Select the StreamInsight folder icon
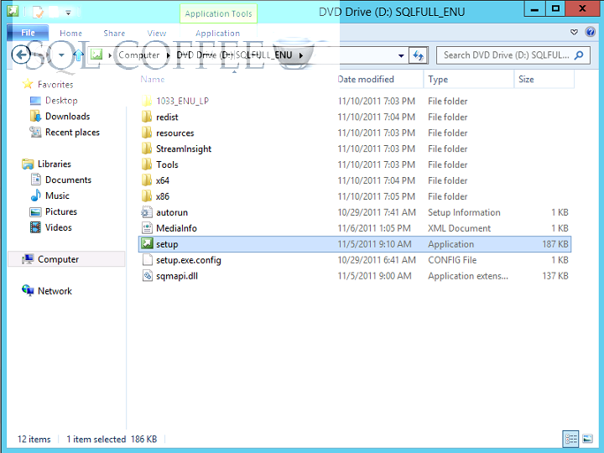Image resolution: width=604 pixels, height=453 pixels. (x=147, y=148)
